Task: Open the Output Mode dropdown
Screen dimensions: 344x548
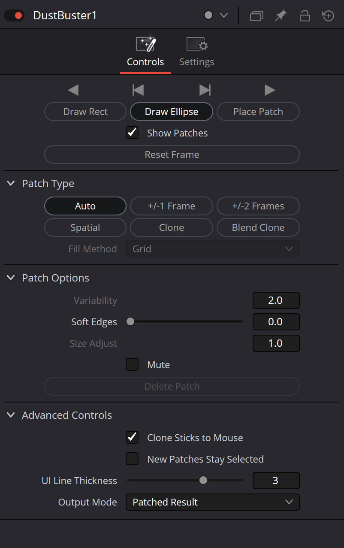Action: pos(213,502)
